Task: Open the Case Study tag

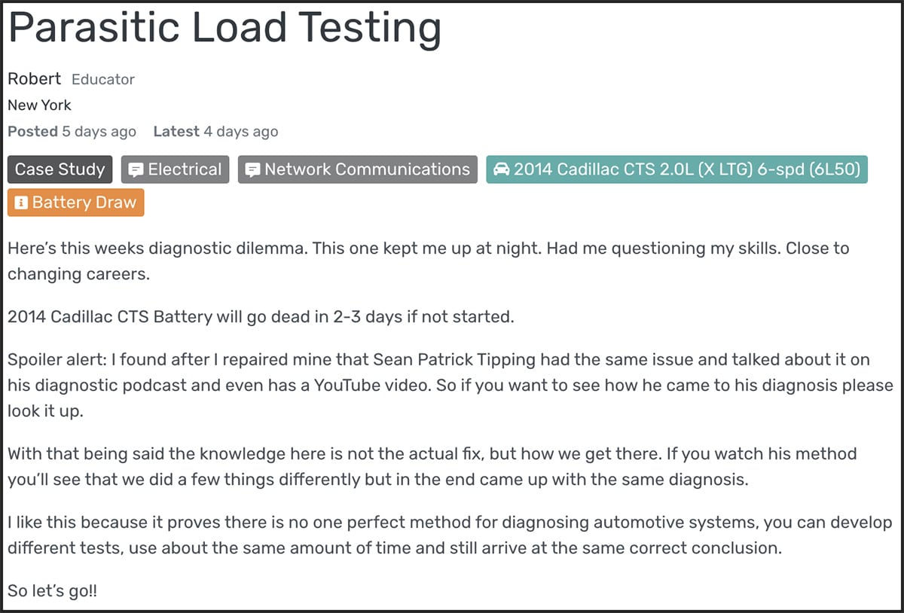Action: tap(60, 169)
